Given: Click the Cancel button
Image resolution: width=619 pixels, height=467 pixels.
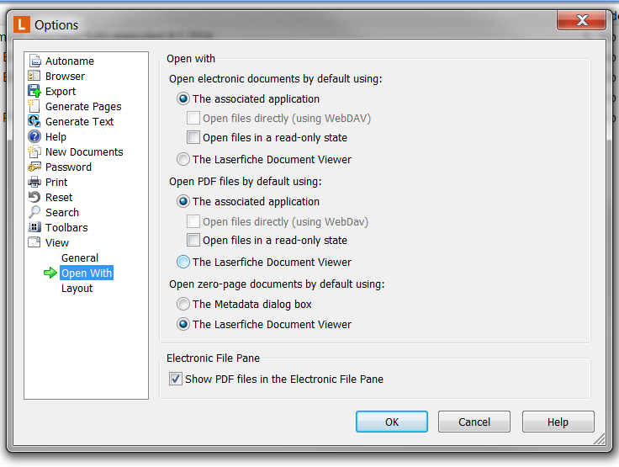Looking at the screenshot, I should [x=474, y=422].
